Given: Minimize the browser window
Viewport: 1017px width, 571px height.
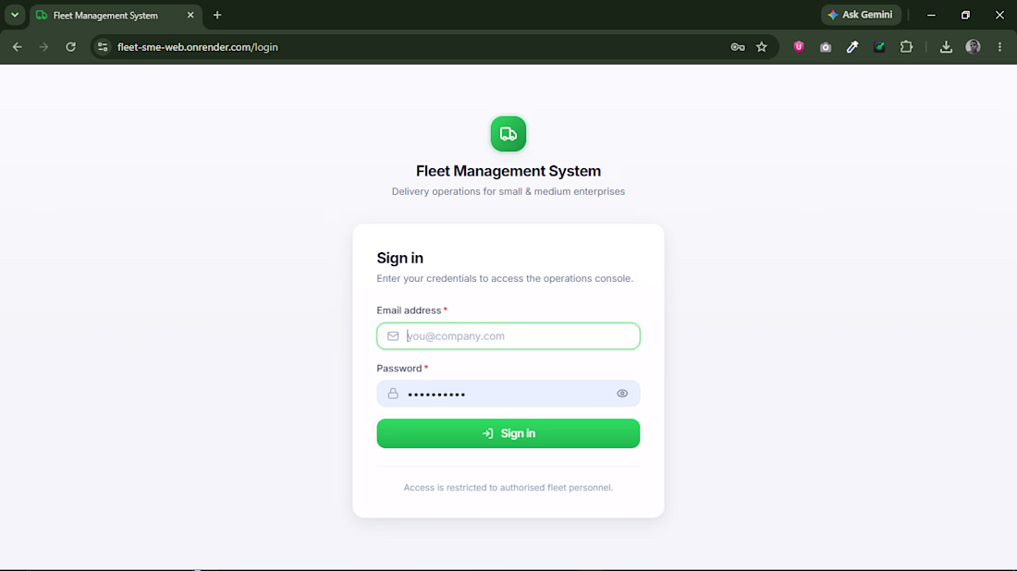Looking at the screenshot, I should pyautogui.click(x=931, y=15).
